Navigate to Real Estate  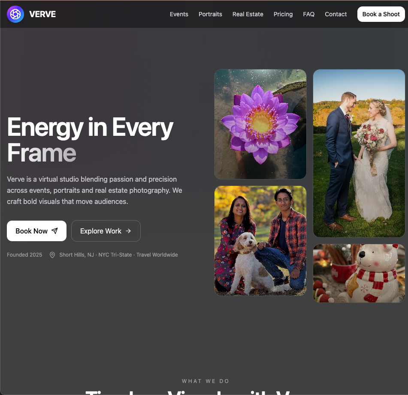tap(248, 14)
